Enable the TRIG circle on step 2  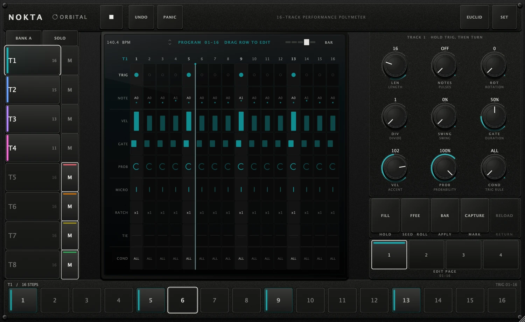(149, 75)
